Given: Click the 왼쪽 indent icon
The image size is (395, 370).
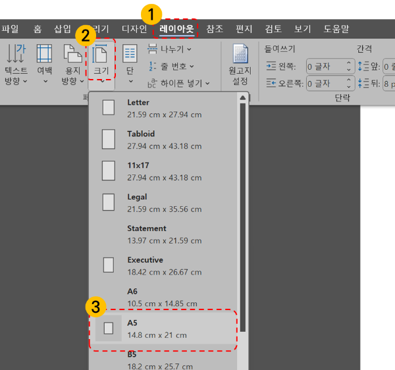Looking at the screenshot, I should pos(271,66).
